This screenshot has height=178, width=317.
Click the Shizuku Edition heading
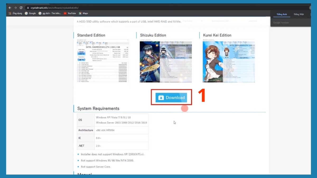coord(153,35)
